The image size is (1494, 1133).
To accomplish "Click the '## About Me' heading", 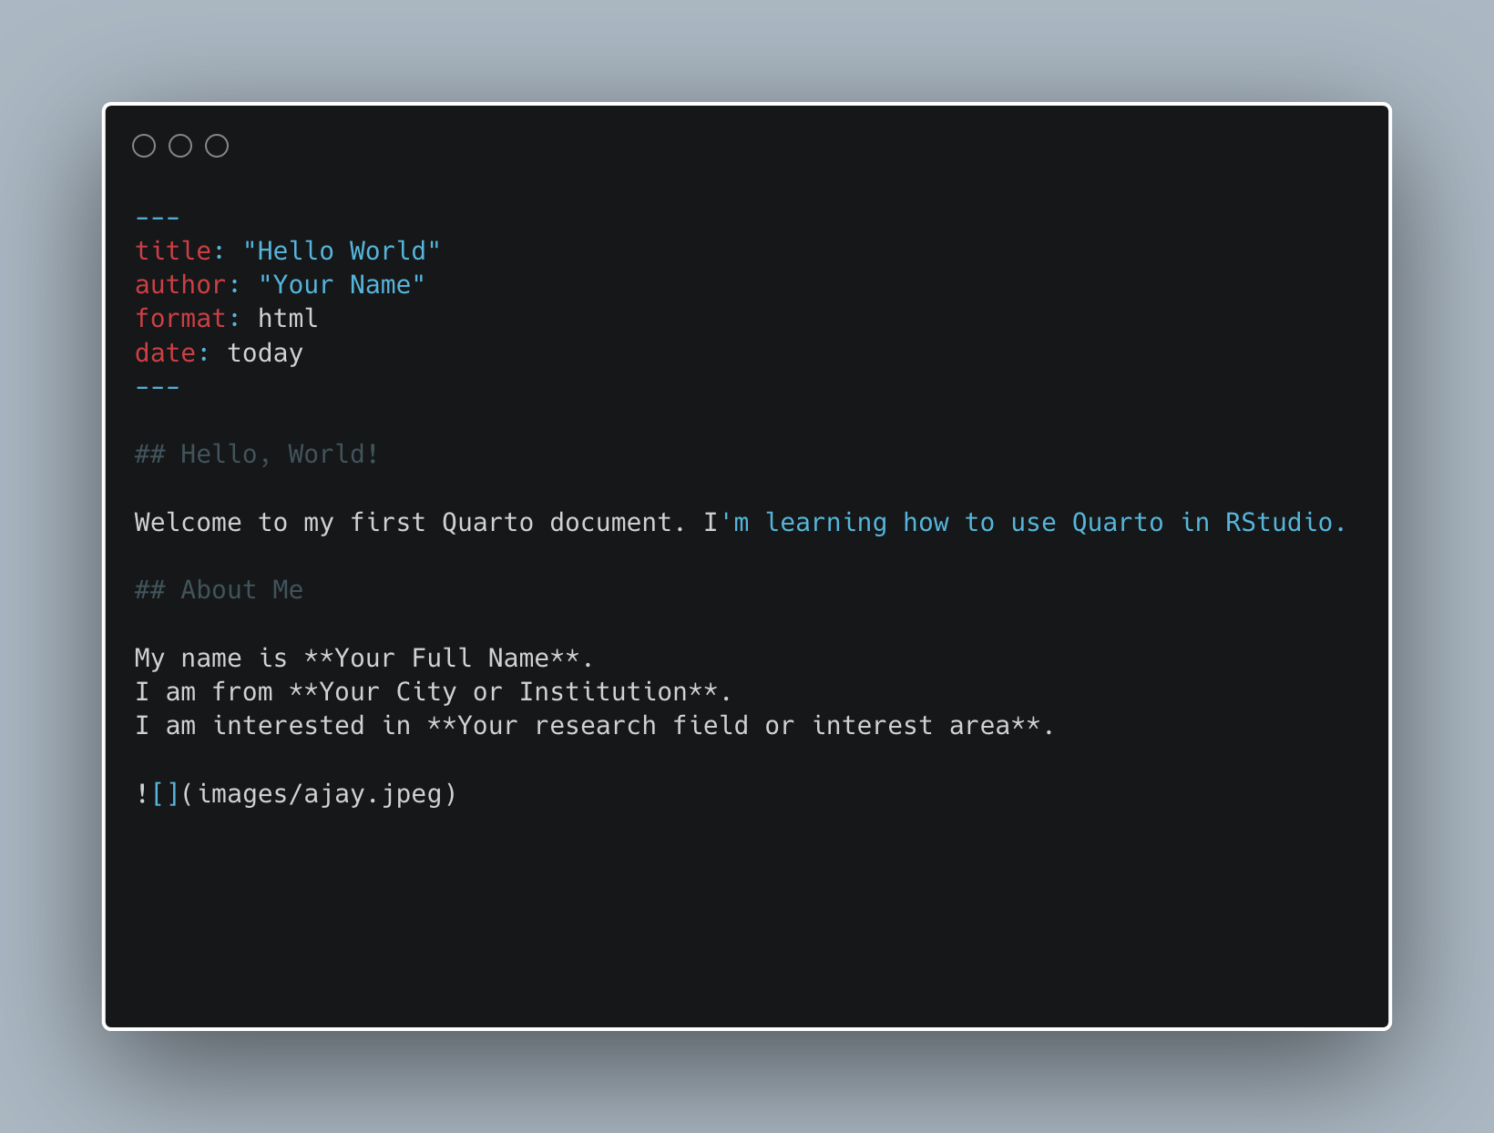I will pos(219,590).
